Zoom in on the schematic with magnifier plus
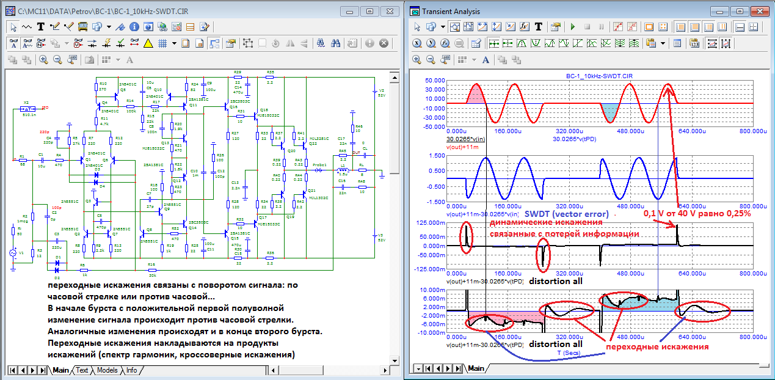The image size is (775, 380). click(x=43, y=60)
